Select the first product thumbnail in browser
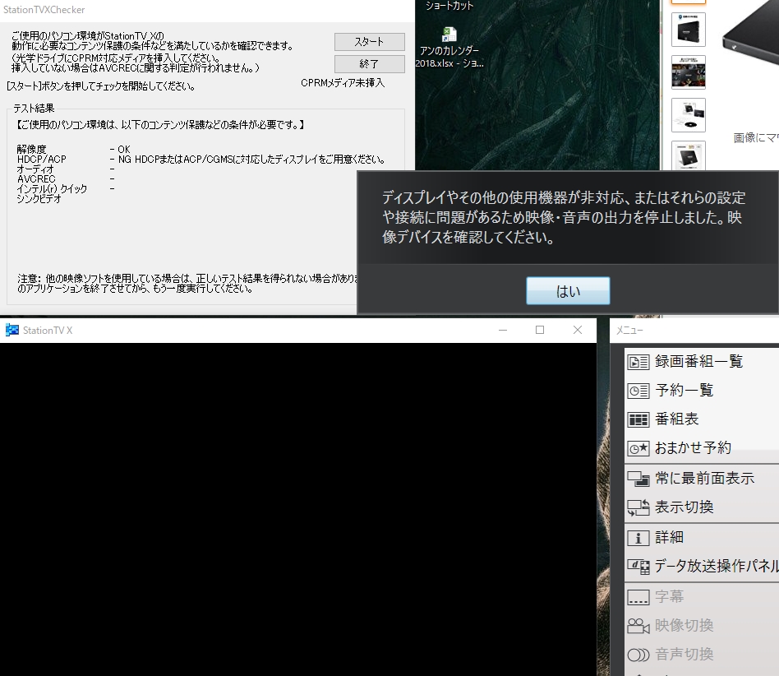779x676 pixels. pos(688,30)
